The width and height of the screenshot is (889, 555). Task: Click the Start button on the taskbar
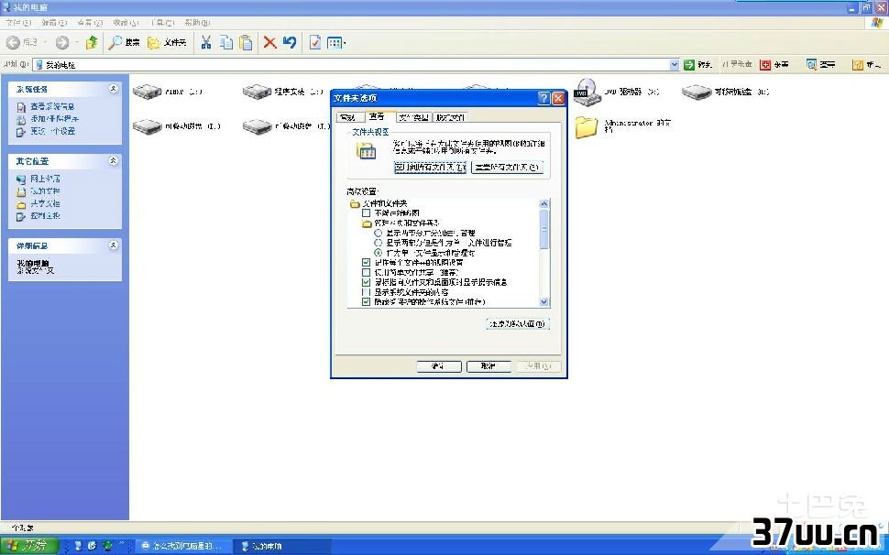click(29, 545)
